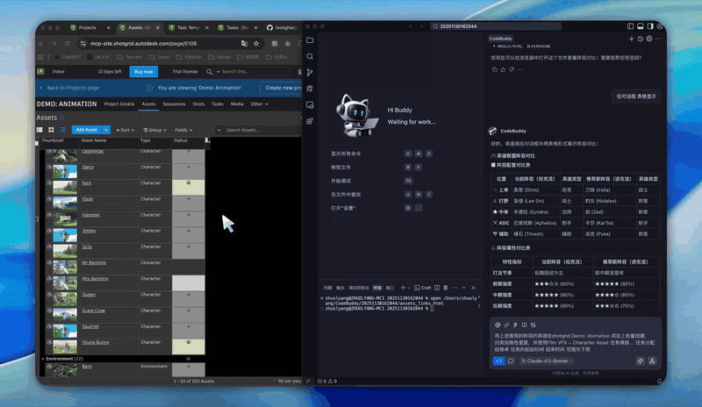The width and height of the screenshot is (702, 407).
Task: Go Back to Projects page link
Action: (69, 88)
